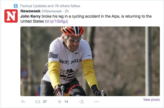This screenshot has height=108, width=164.
Task: Favorite the tweet with the star icon
Action: coord(60,101)
